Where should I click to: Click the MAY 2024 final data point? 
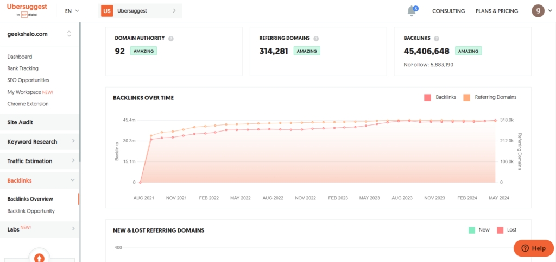(495, 120)
